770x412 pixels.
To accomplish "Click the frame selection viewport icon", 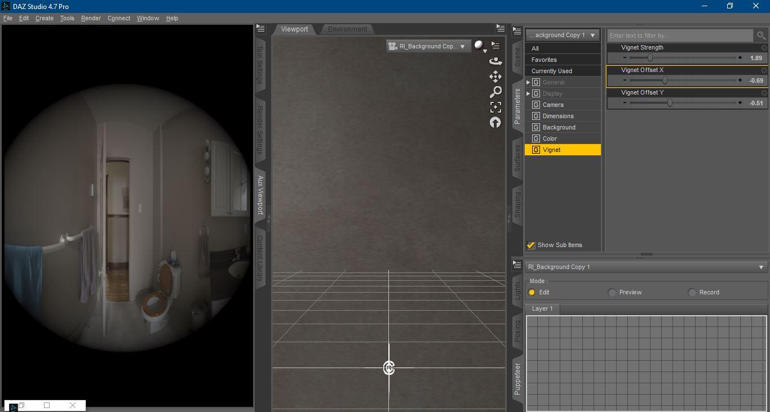I will (495, 107).
